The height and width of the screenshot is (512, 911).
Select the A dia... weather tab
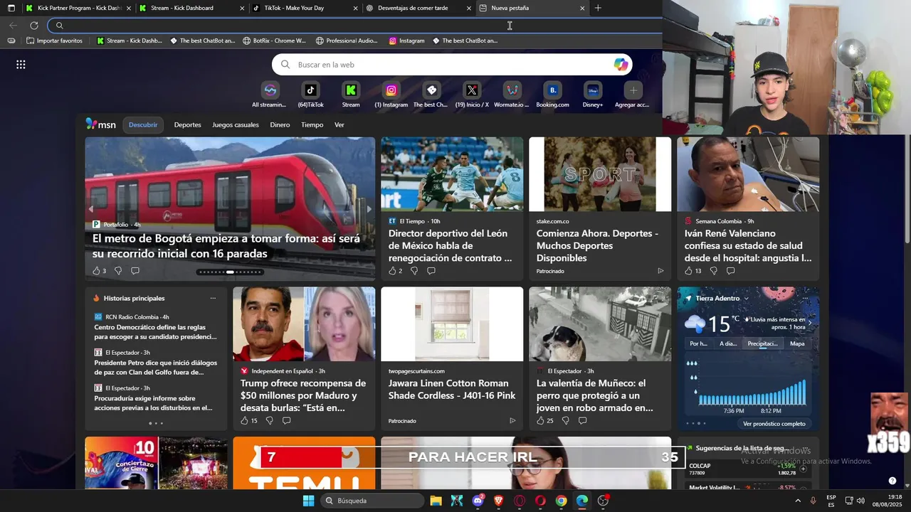click(x=728, y=343)
